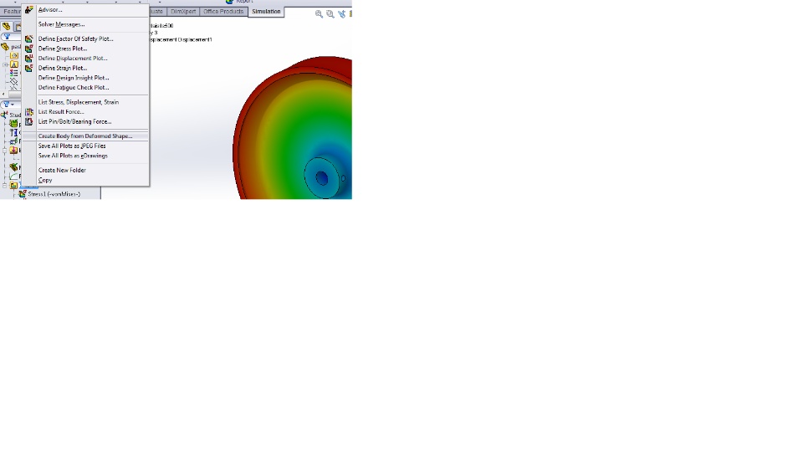
Task: Click the Define Strain Plot icon
Action: (x=28, y=68)
